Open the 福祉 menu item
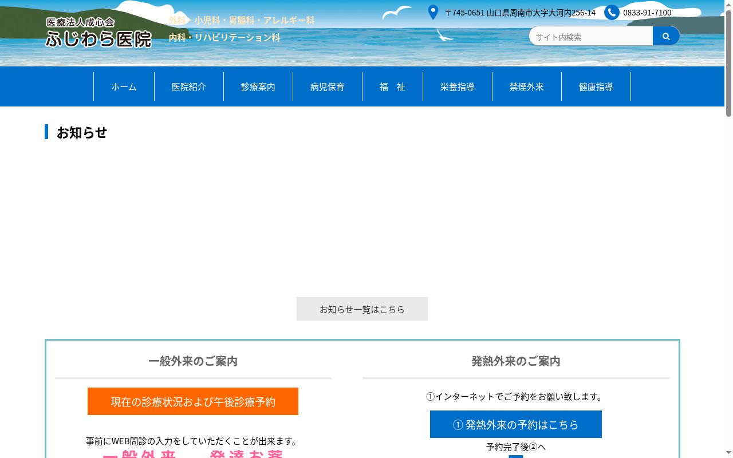733x458 pixels. tap(392, 86)
